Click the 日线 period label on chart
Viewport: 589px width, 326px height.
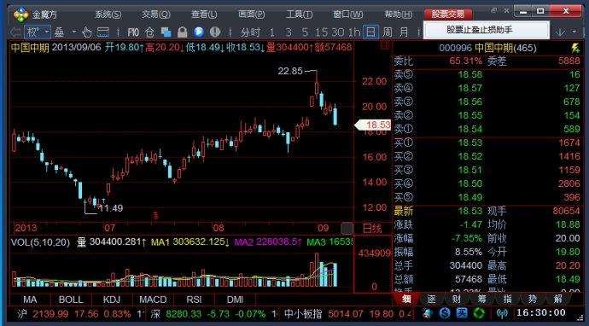[x=372, y=228]
